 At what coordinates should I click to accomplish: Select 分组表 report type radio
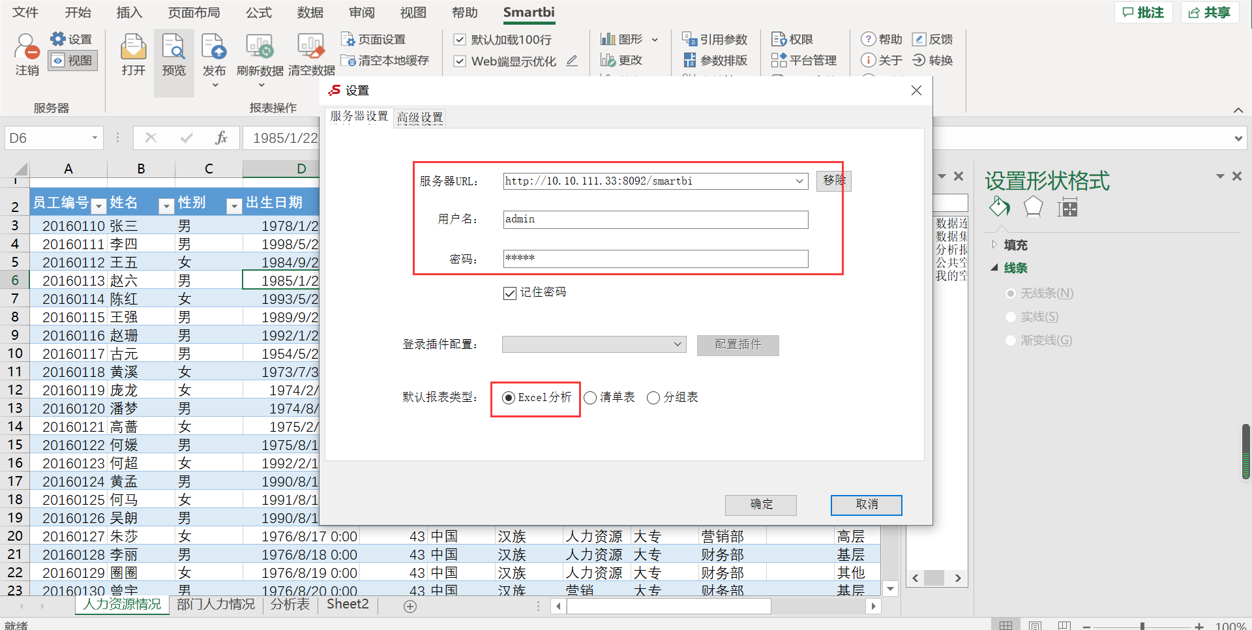point(653,398)
